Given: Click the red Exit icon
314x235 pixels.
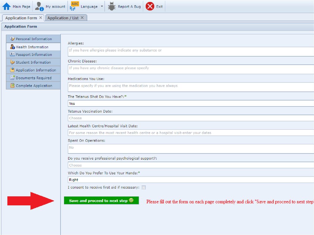Looking at the screenshot, I should point(150,6).
